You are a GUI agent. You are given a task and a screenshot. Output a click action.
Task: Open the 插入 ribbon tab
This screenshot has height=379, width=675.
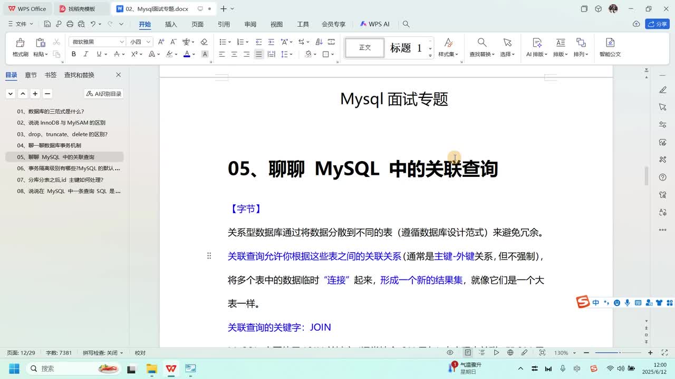coord(171,24)
